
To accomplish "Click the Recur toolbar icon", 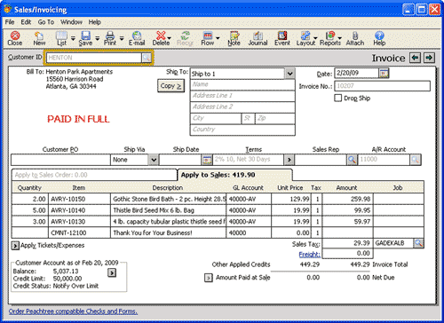I will point(185,38).
